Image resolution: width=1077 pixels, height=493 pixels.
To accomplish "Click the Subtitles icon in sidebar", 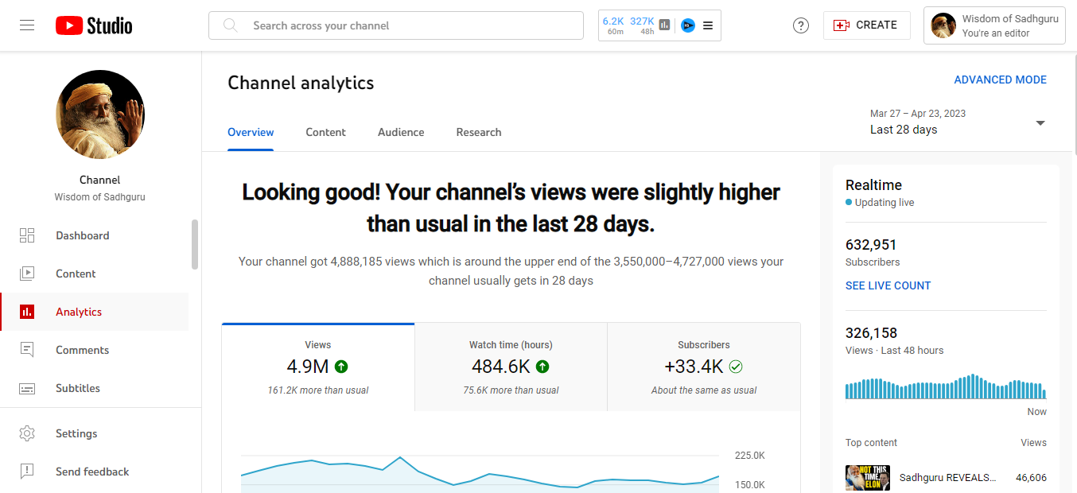I will [27, 389].
